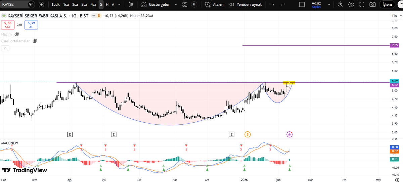Open indicator templates four-squares icon

(x=184, y=5)
